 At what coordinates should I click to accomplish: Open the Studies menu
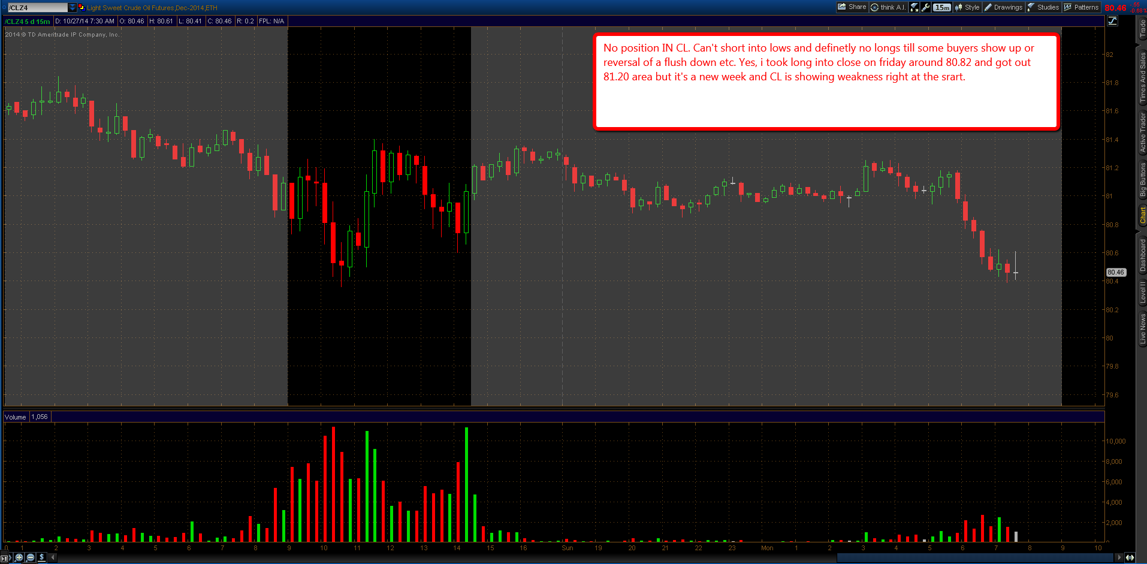(1043, 7)
